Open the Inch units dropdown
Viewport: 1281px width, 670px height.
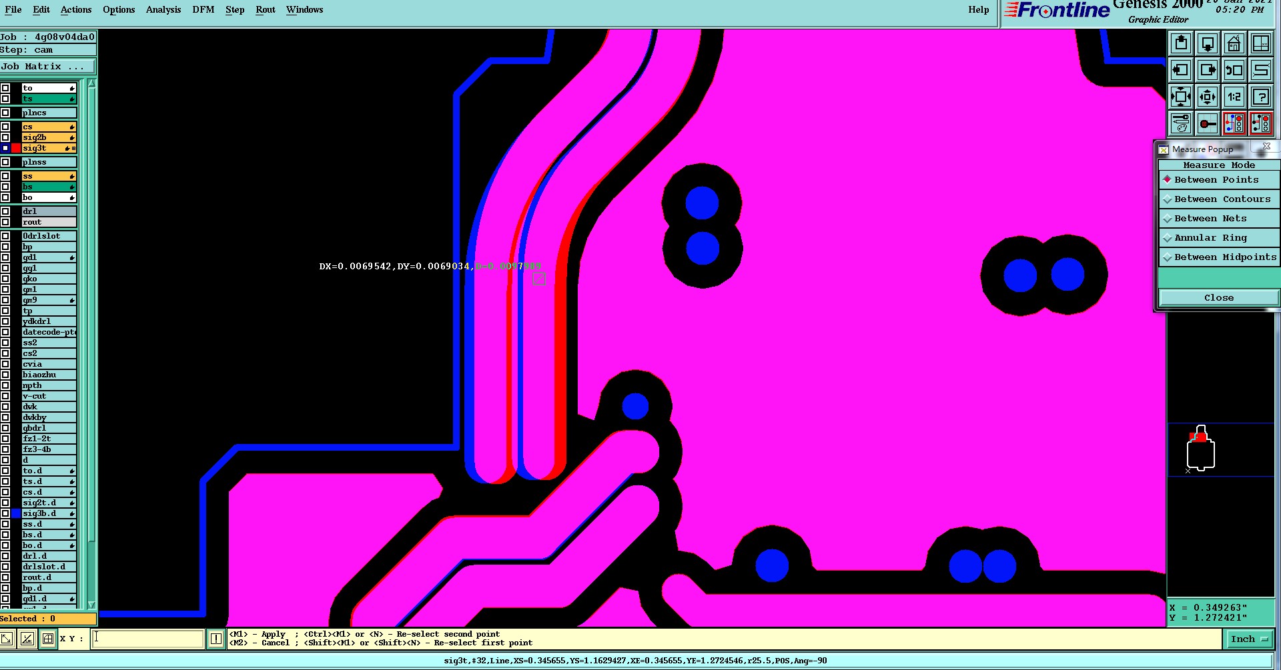(1249, 639)
